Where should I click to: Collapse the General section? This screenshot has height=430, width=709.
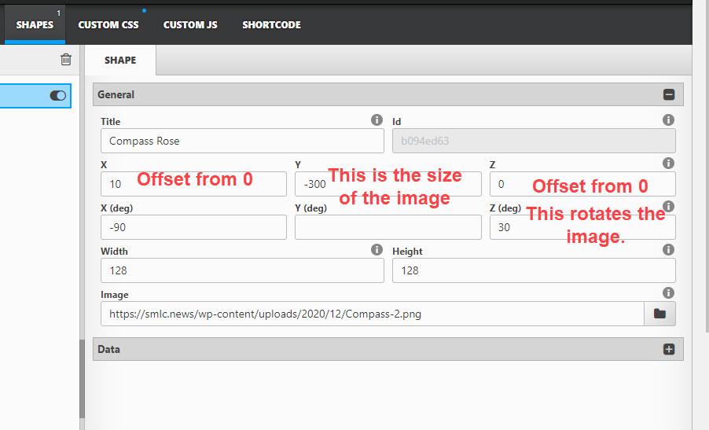pos(669,95)
